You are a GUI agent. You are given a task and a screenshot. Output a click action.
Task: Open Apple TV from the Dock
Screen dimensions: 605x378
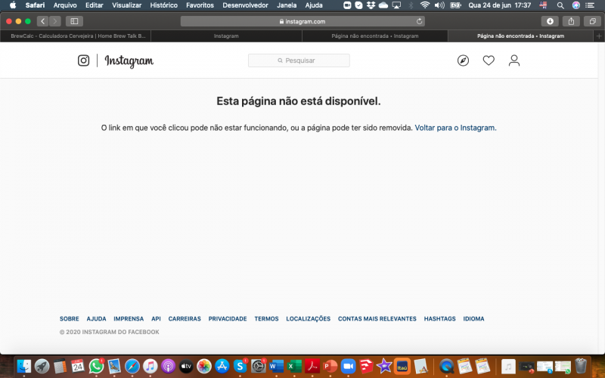click(186, 366)
